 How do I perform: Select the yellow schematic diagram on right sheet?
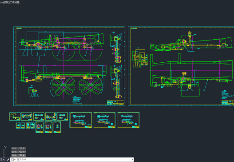click(x=140, y=58)
